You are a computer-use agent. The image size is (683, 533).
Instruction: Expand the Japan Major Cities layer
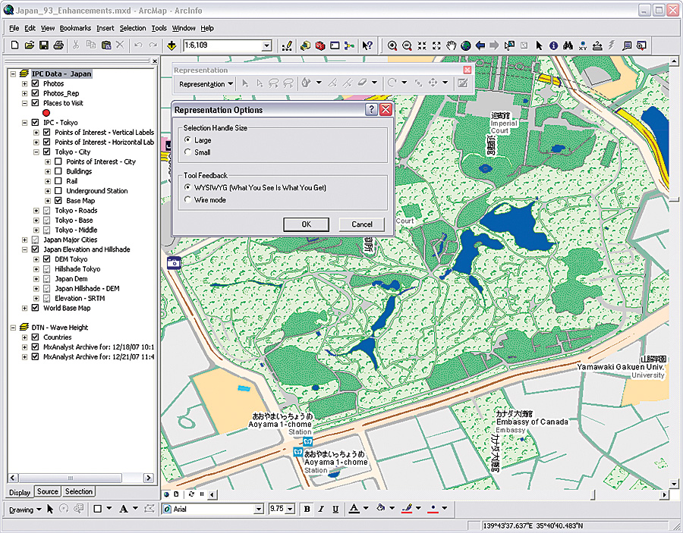tap(25, 240)
